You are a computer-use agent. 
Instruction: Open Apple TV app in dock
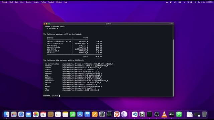(172, 114)
